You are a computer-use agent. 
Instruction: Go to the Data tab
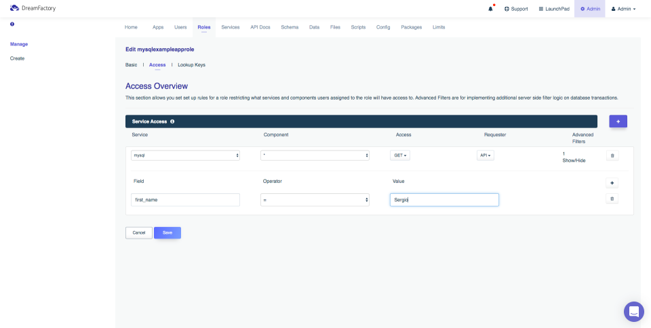click(x=314, y=27)
